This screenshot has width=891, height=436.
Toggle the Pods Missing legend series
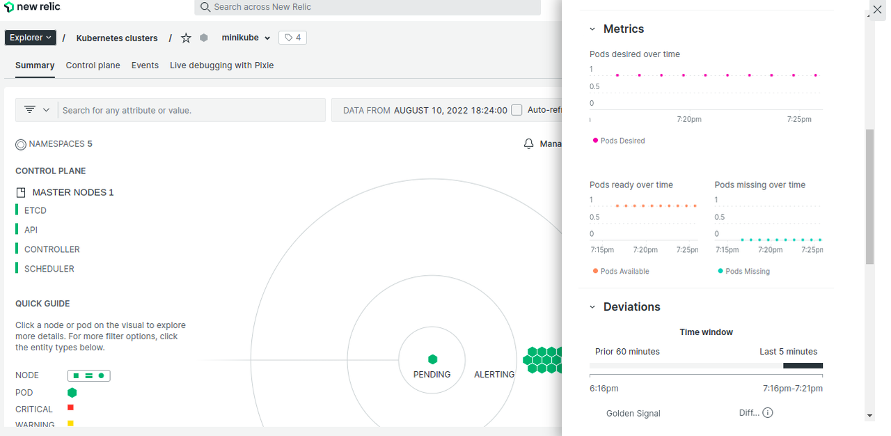(743, 272)
